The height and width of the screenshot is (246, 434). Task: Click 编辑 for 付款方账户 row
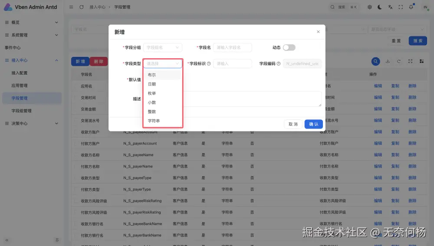click(x=378, y=143)
